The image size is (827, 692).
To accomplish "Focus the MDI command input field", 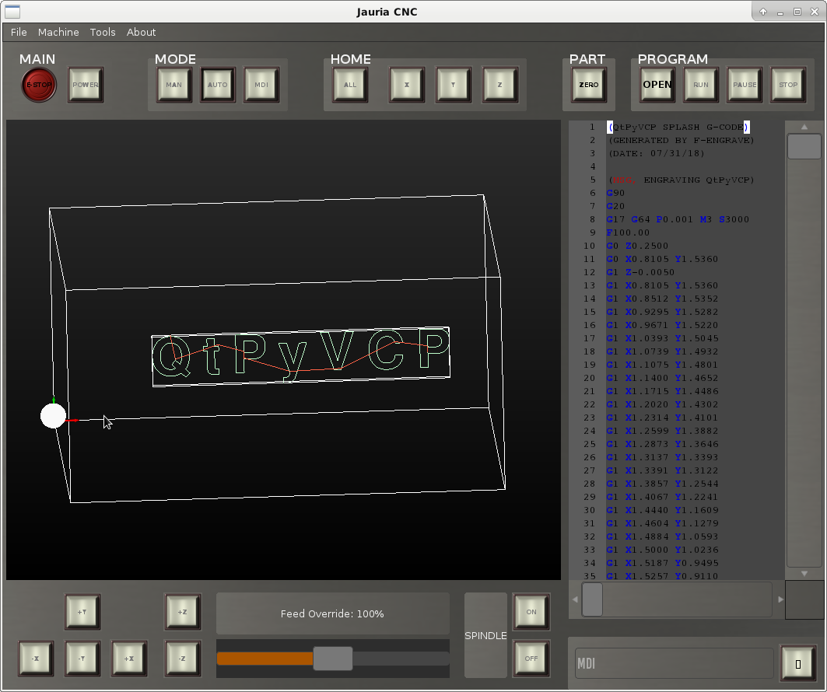I will pos(674,663).
